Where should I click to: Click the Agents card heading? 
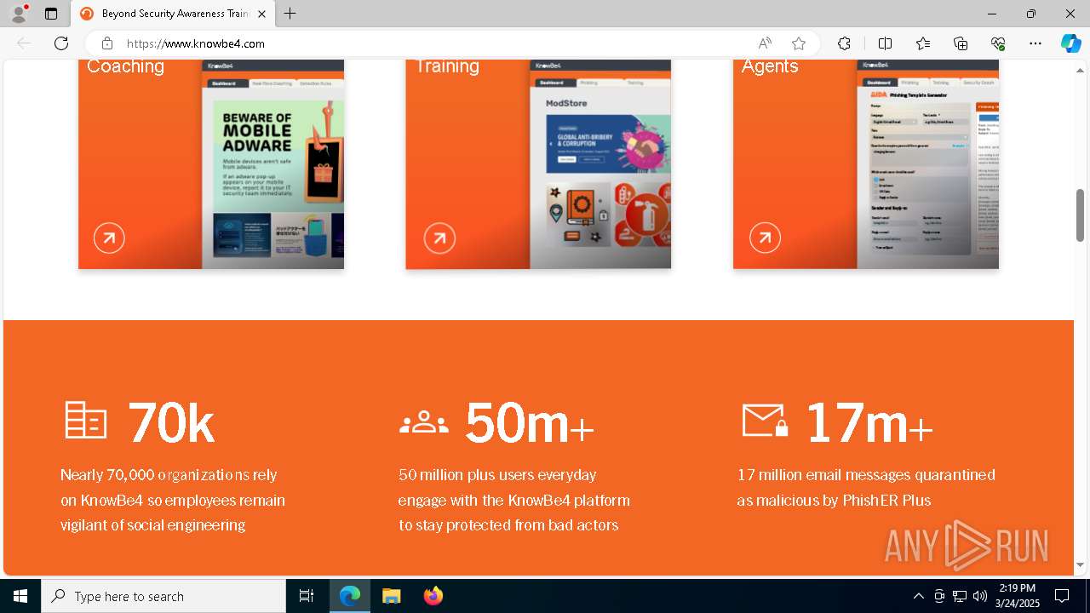click(770, 66)
